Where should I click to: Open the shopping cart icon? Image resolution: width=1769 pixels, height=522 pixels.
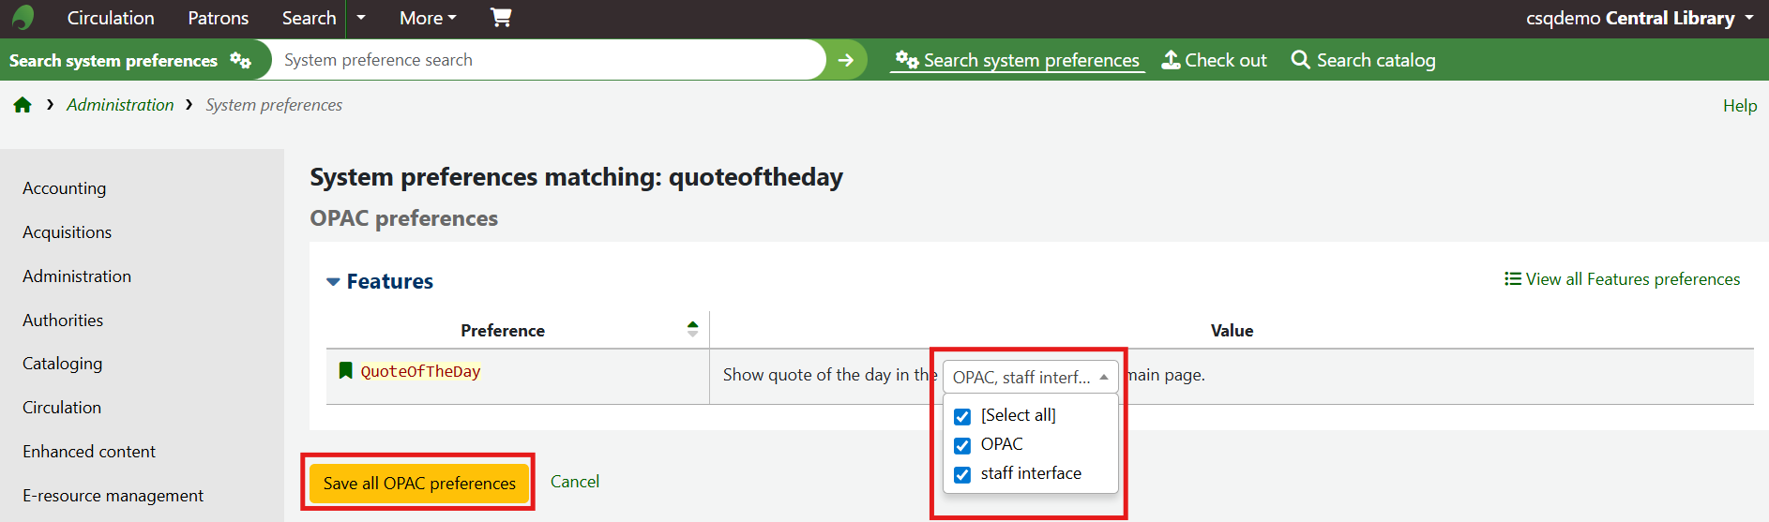(x=501, y=18)
